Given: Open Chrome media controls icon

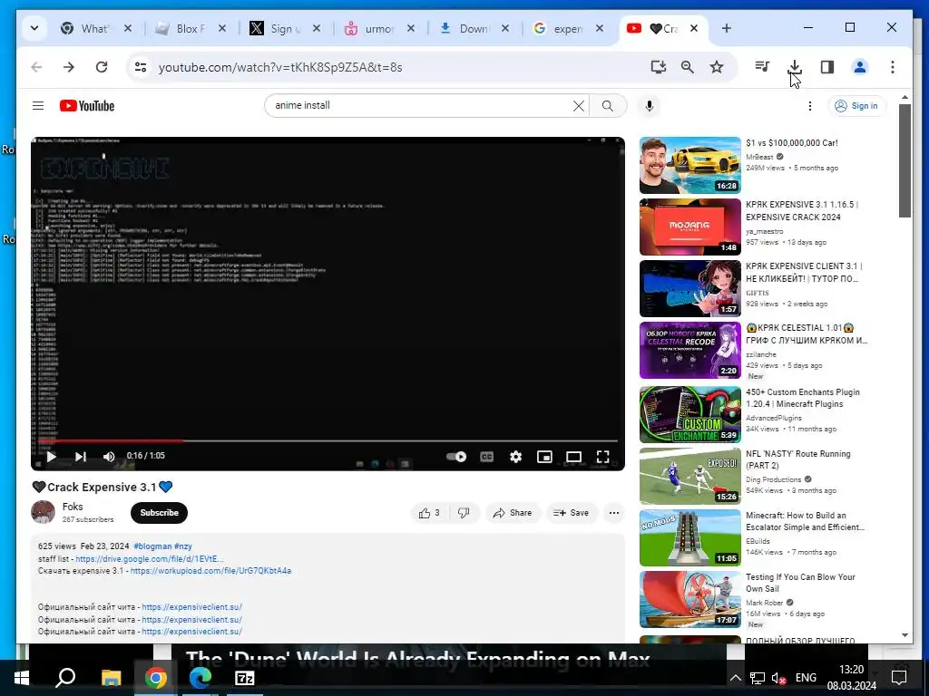Looking at the screenshot, I should tap(762, 67).
